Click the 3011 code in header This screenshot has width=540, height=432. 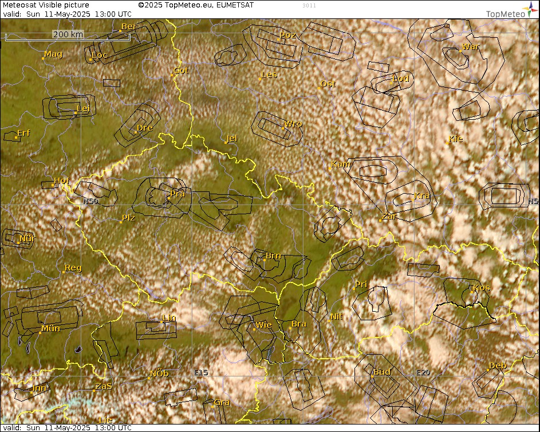pyautogui.click(x=309, y=6)
